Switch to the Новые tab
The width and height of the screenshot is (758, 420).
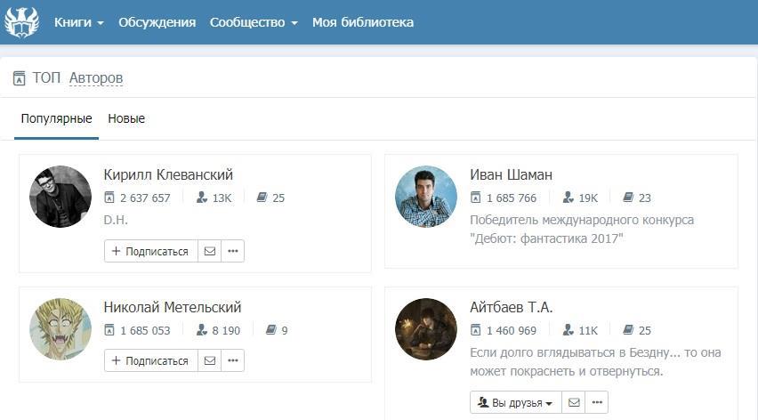pyautogui.click(x=126, y=118)
